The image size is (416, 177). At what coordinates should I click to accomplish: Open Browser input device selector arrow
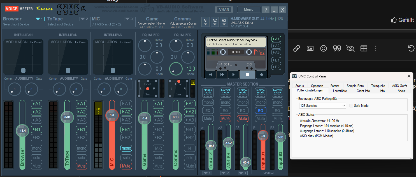(x=39, y=19)
